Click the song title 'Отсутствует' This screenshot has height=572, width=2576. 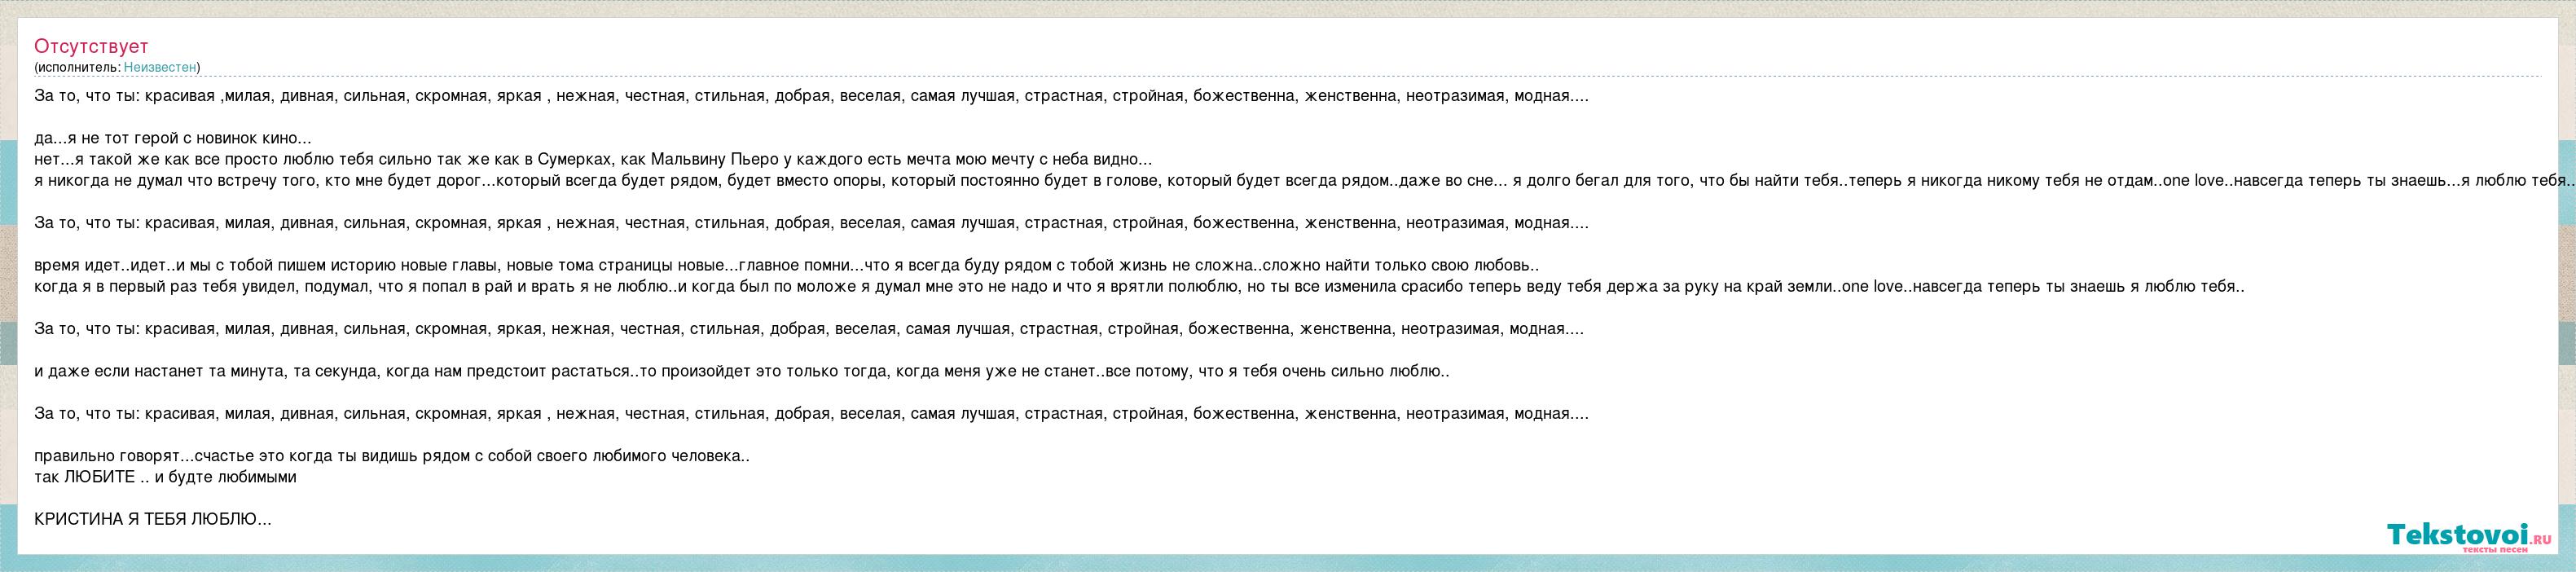[91, 47]
